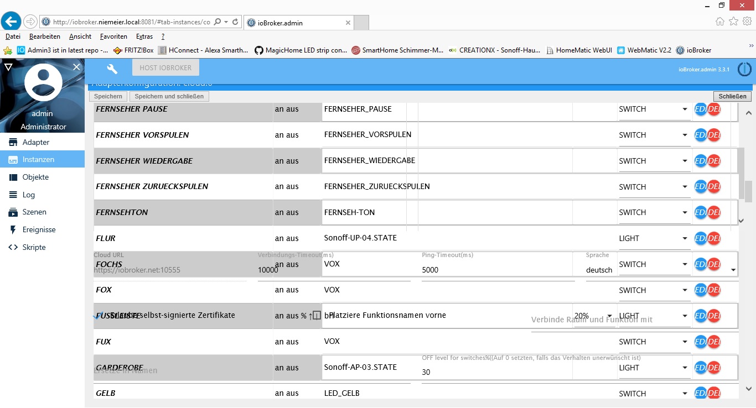Click the Ping-Timeout field showing 5000
Image resolution: width=756 pixels, height=408 pixels.
click(x=498, y=270)
